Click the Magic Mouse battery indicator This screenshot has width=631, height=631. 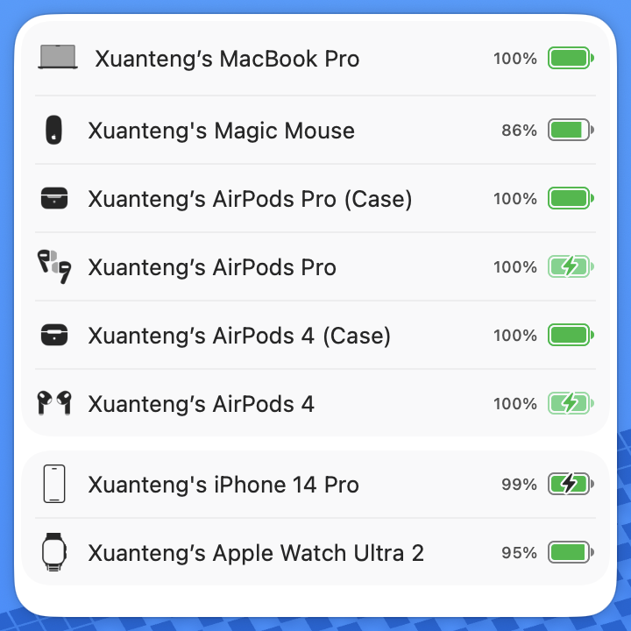571,131
